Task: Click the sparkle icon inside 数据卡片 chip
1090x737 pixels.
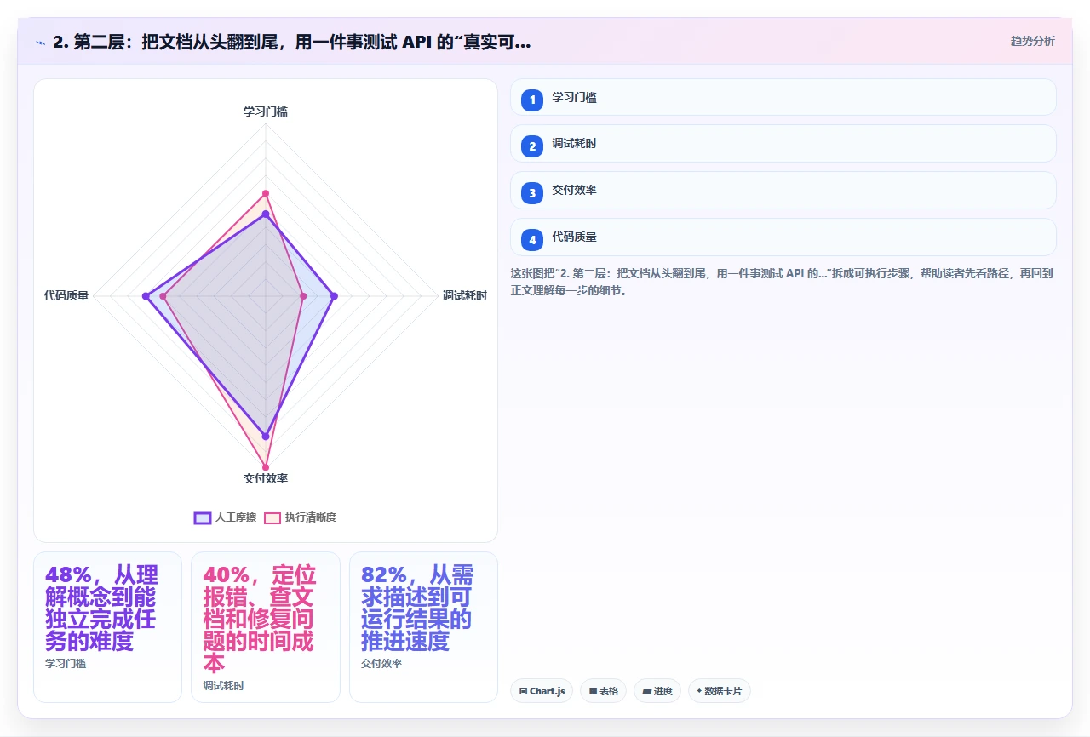Action: (699, 691)
